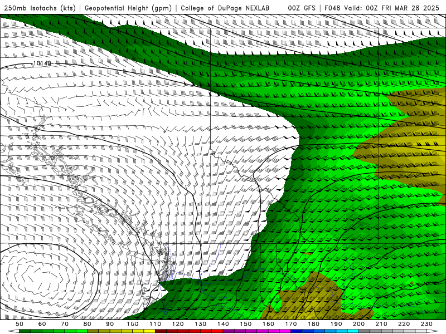Click the '10140' height contour label
Viewport: 446px width, 334px height.
[x=42, y=63]
